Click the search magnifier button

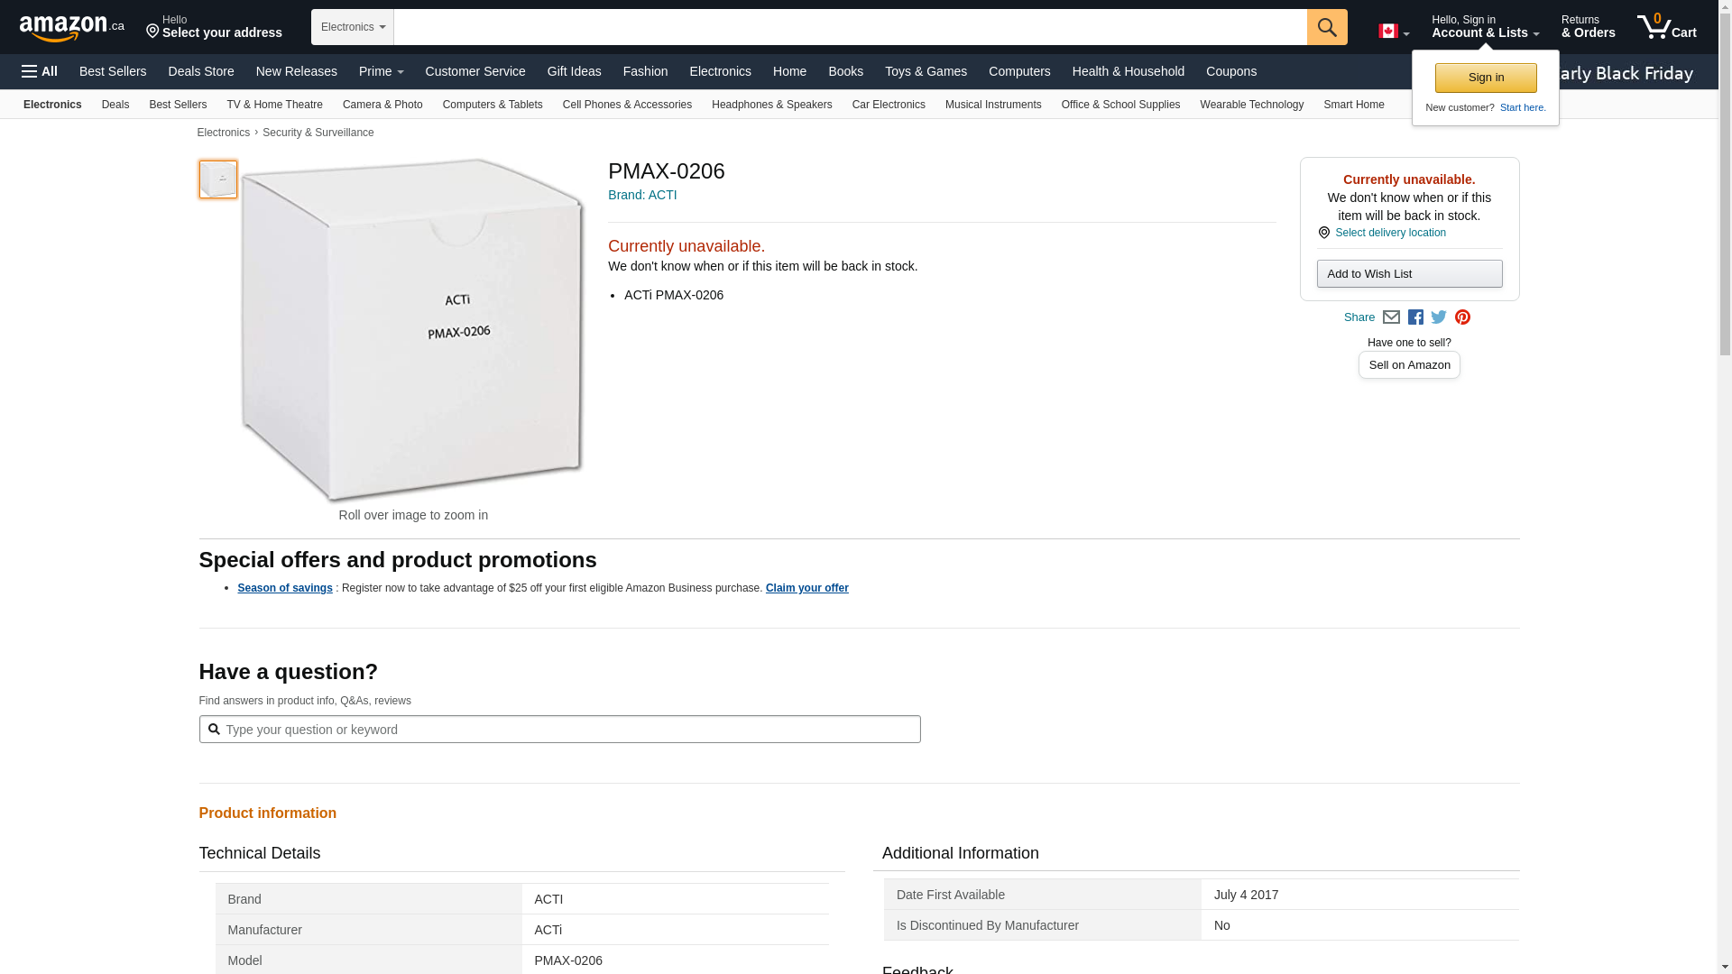tap(1326, 27)
